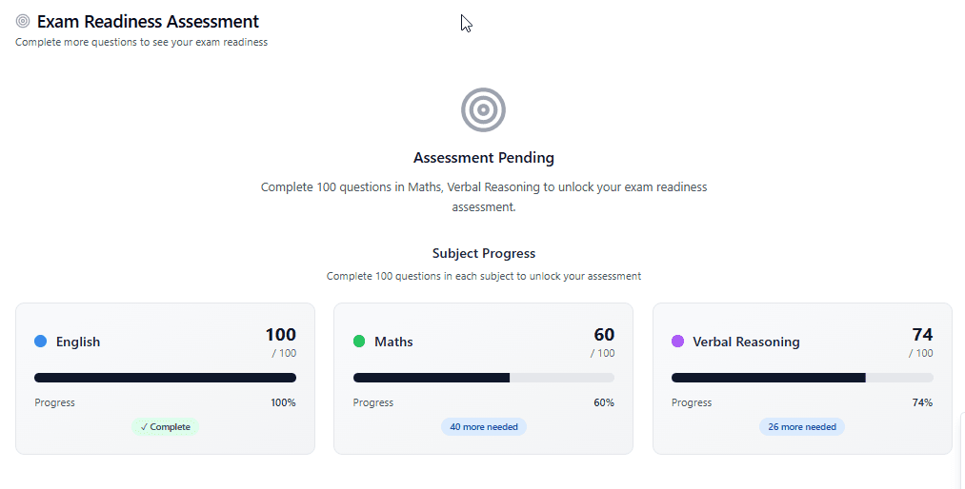965x489 pixels.
Task: Click the Verbal Reasoning progress bar
Action: tap(802, 378)
